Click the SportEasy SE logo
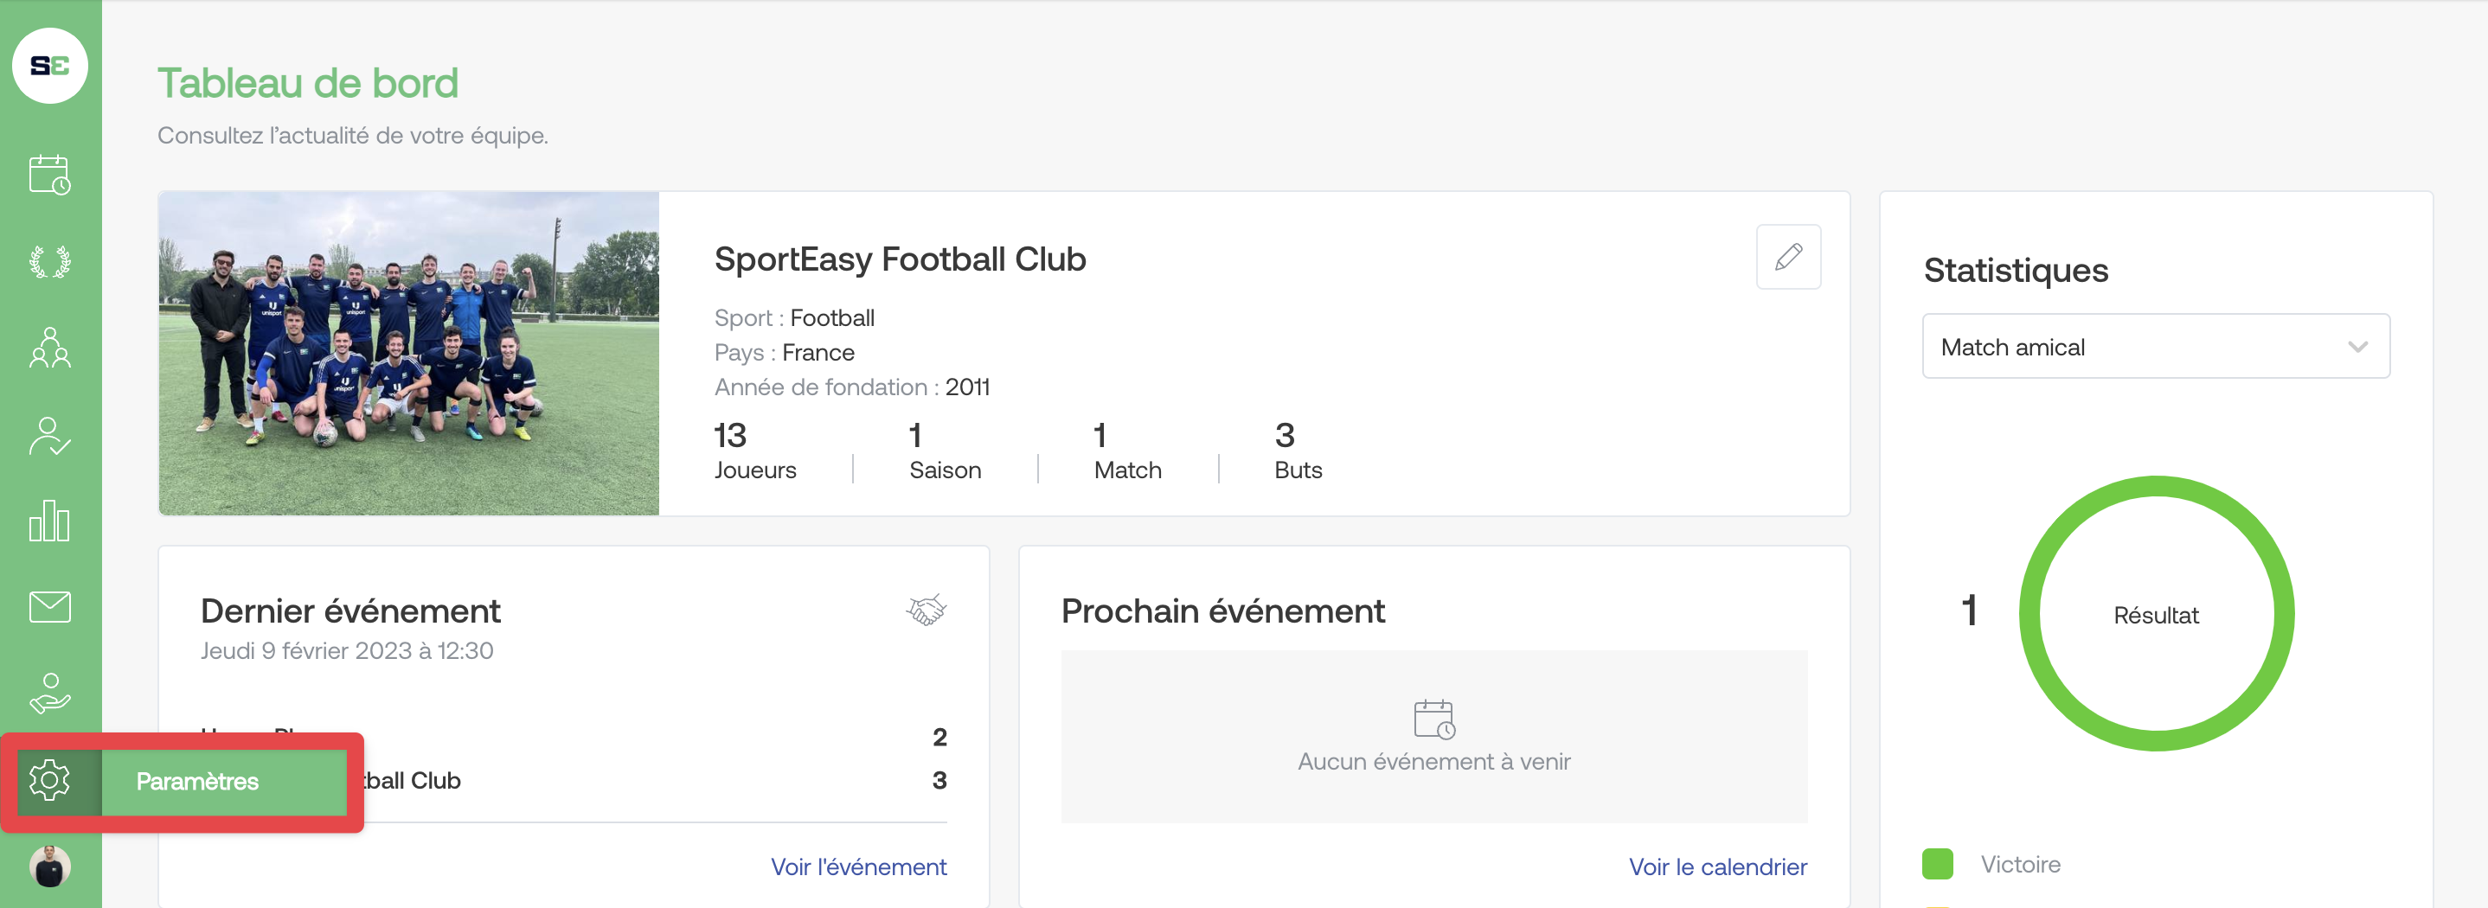Viewport: 2488px width, 908px height. (50, 66)
